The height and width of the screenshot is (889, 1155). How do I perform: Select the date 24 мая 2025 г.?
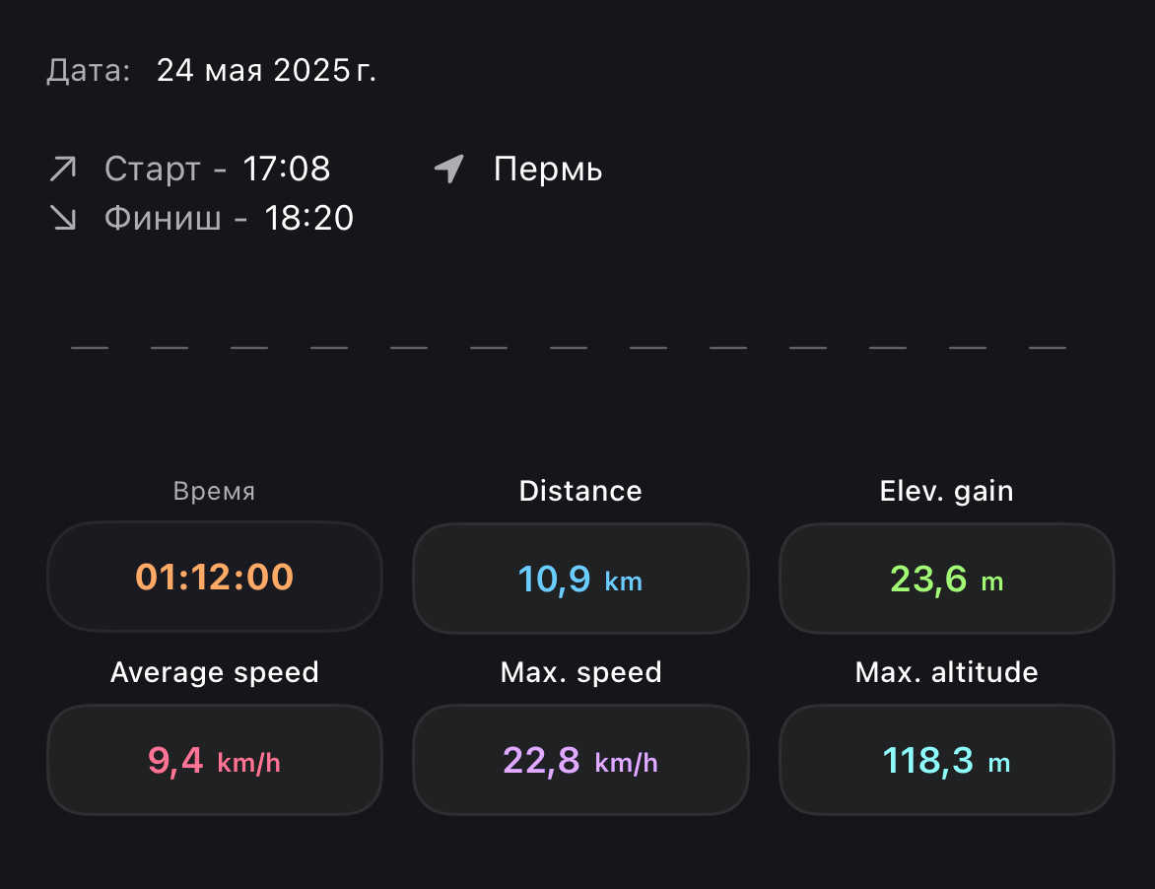click(x=266, y=71)
